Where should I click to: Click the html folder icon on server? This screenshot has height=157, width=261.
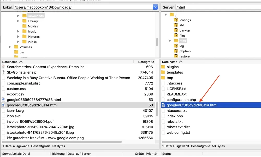pyautogui.click(x=176, y=40)
